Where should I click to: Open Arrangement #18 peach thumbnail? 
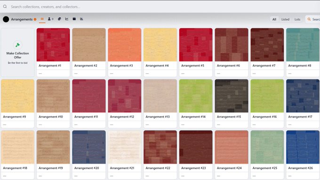(x=17, y=147)
